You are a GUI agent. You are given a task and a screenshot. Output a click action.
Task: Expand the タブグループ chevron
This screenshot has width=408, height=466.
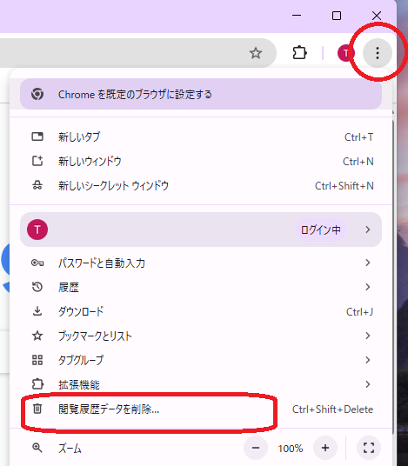[x=368, y=360]
